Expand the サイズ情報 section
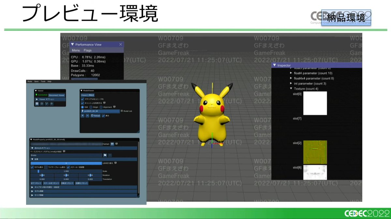The height and width of the screenshot is (219, 391). (x=84, y=195)
